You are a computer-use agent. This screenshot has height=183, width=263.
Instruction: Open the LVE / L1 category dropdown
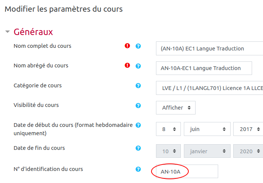click(209, 88)
